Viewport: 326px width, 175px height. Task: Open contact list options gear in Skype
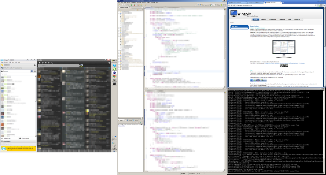(35, 71)
